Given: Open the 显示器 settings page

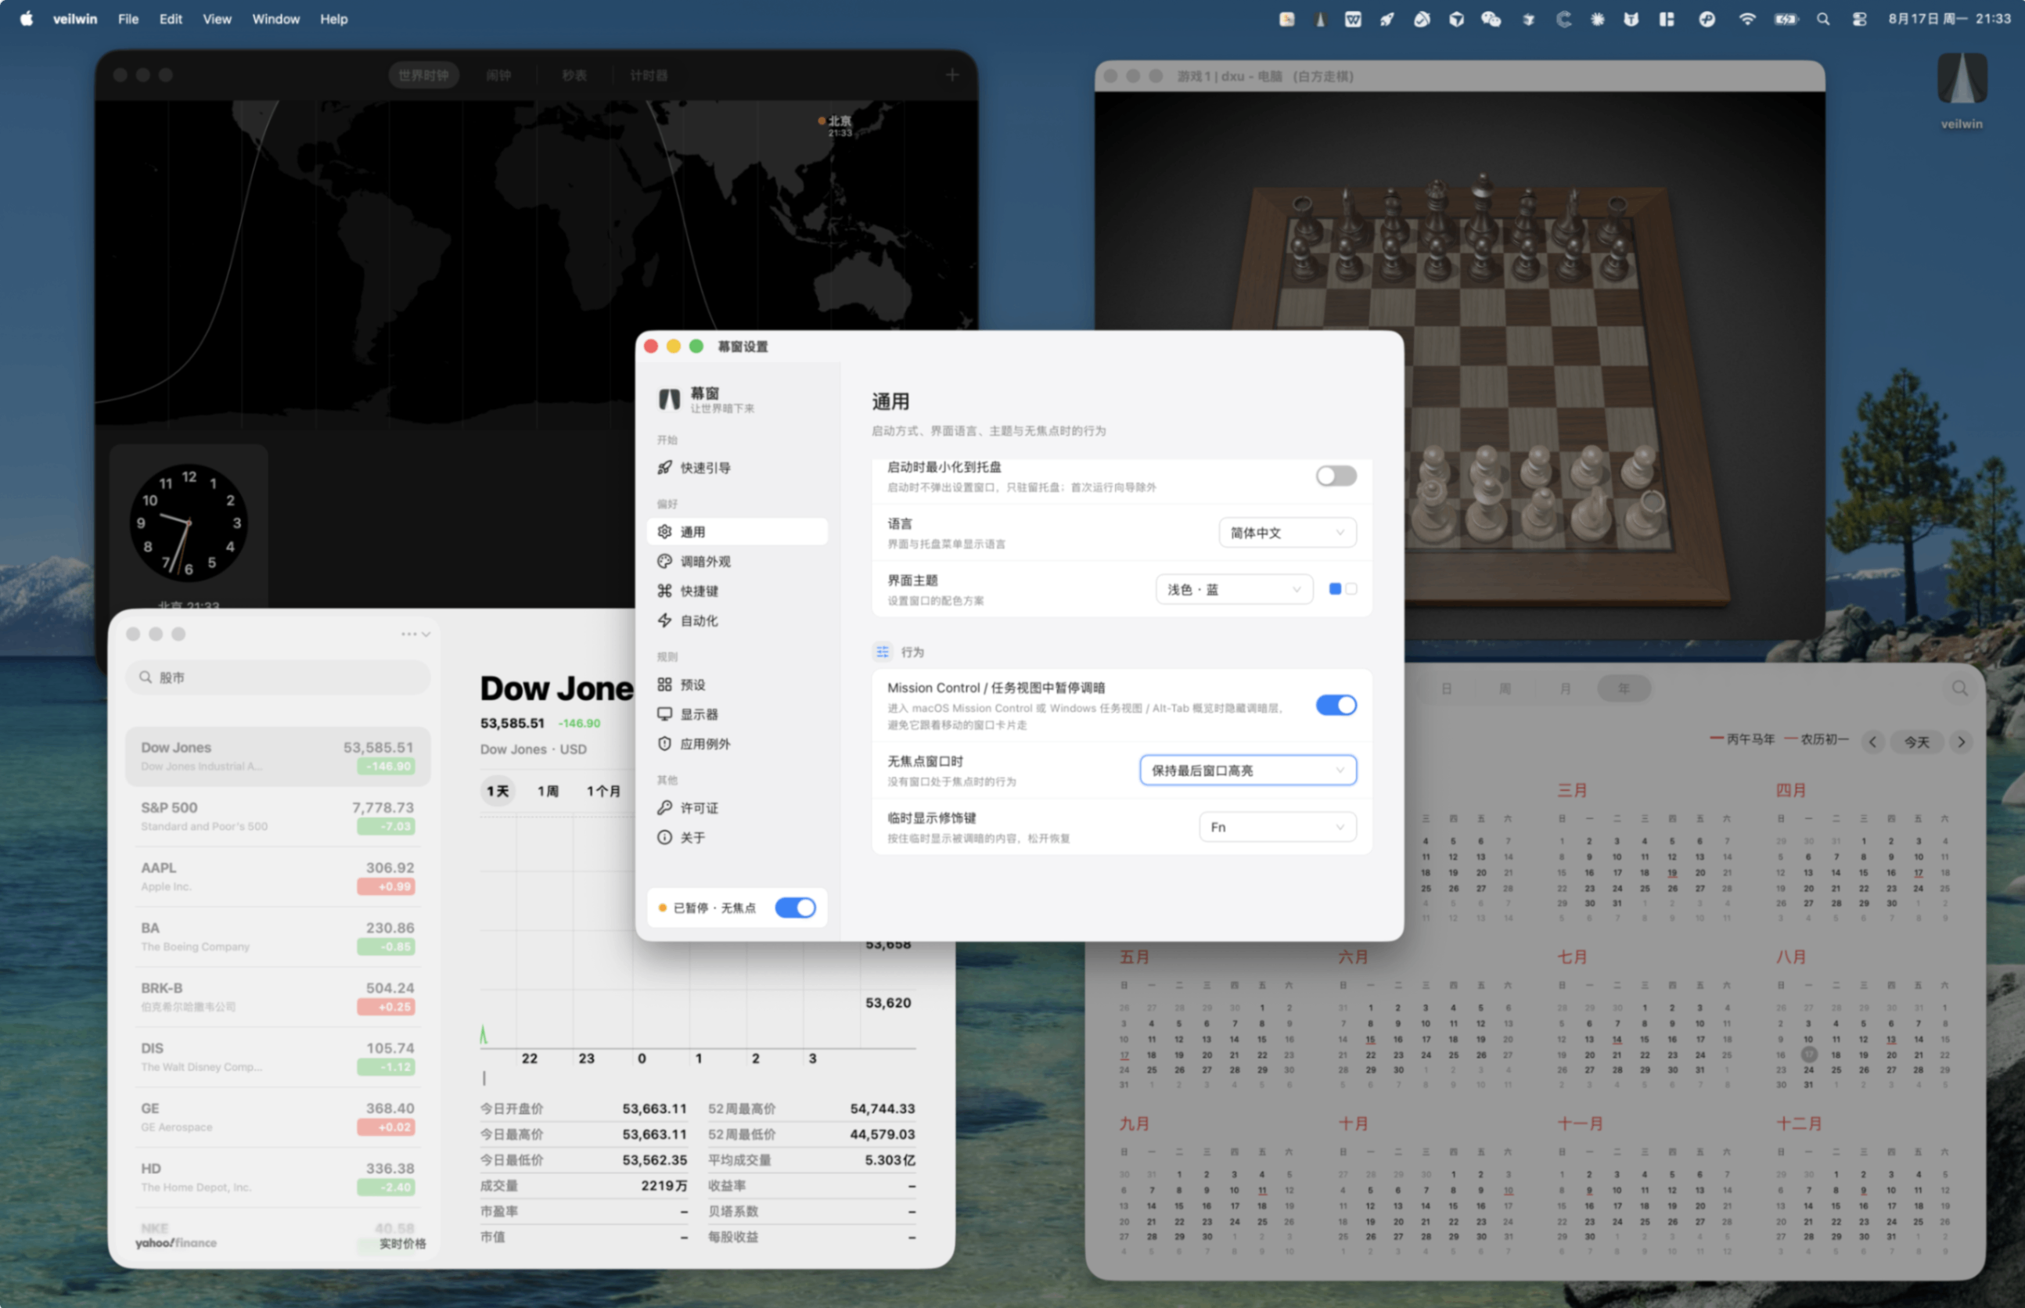Looking at the screenshot, I should [736, 714].
